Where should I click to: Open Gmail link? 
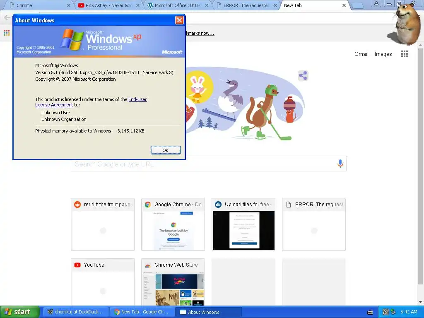(x=361, y=54)
